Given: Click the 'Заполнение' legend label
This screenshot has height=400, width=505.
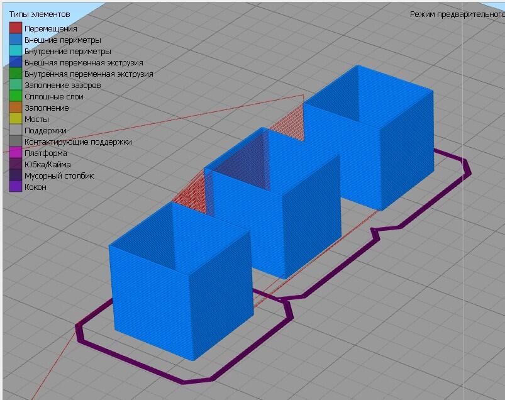Looking at the screenshot, I should point(47,108).
